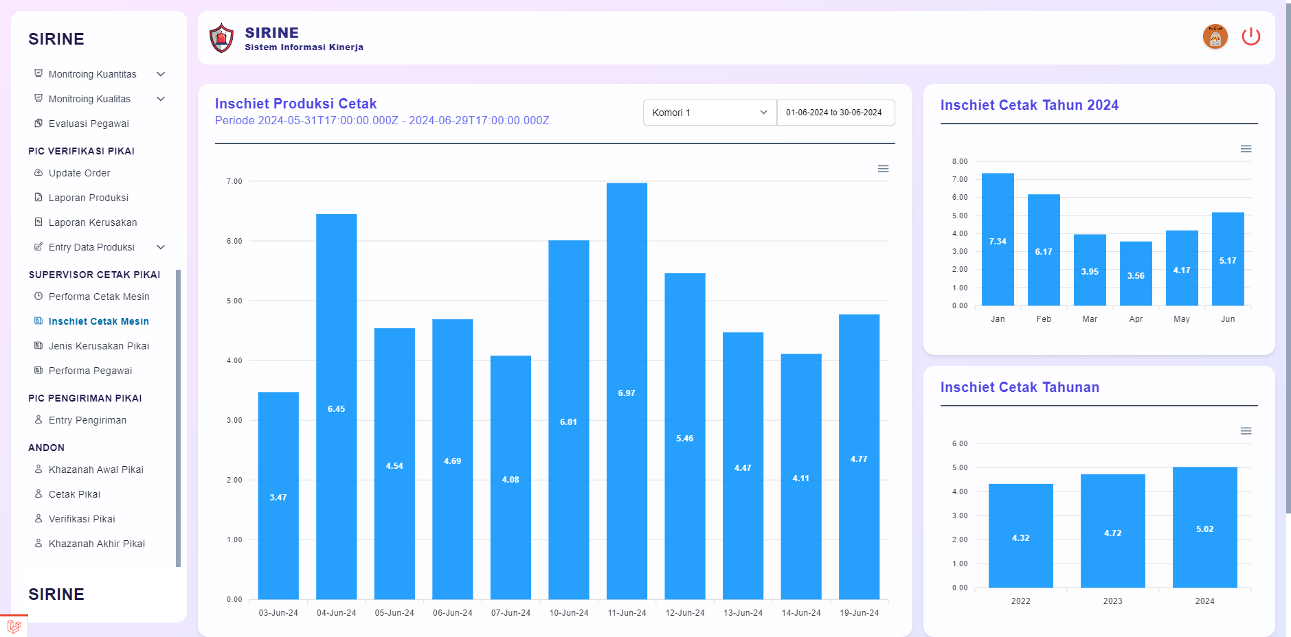Expand Entry Data Produksi submenu
The height and width of the screenshot is (637, 1291).
coord(161,247)
